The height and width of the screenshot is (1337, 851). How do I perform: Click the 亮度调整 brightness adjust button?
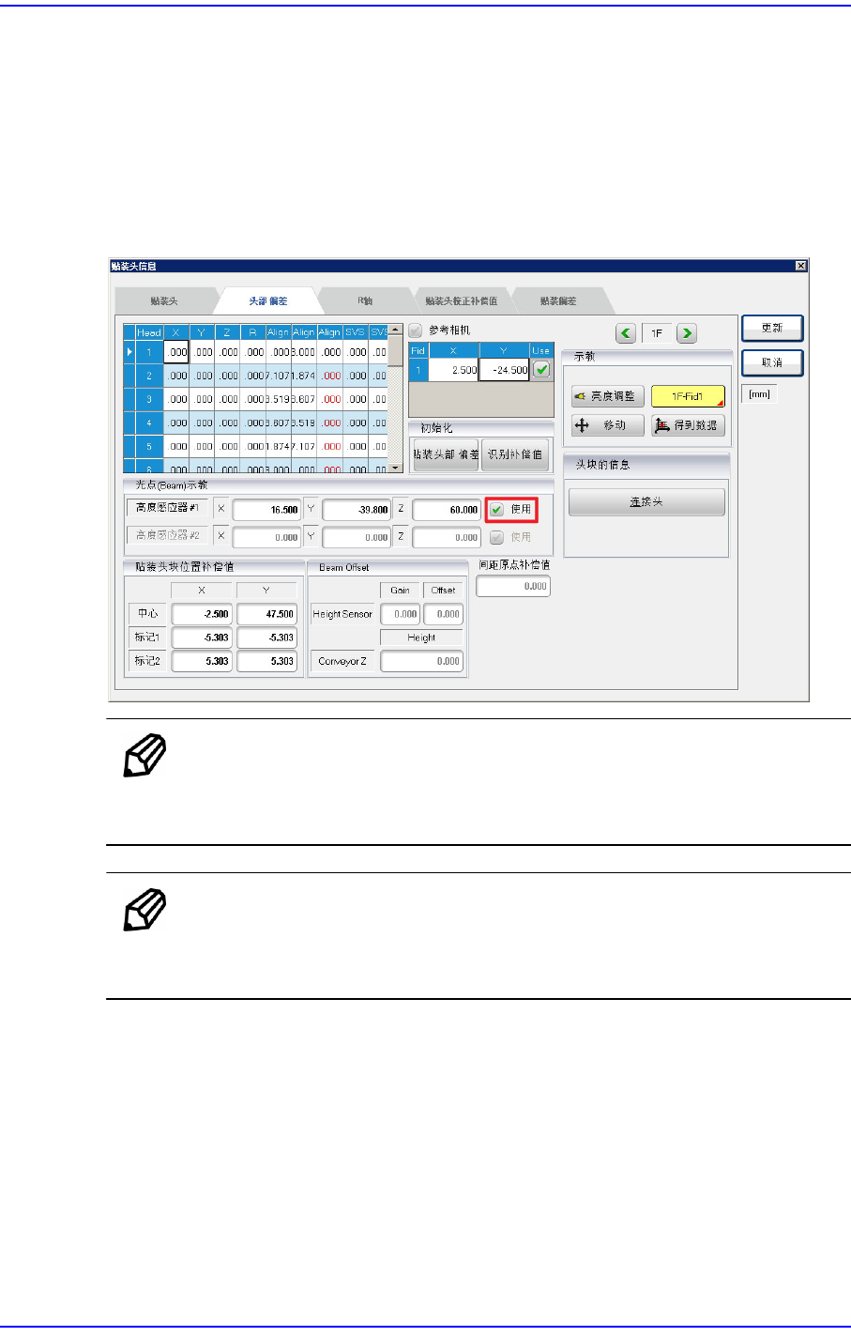tap(608, 396)
